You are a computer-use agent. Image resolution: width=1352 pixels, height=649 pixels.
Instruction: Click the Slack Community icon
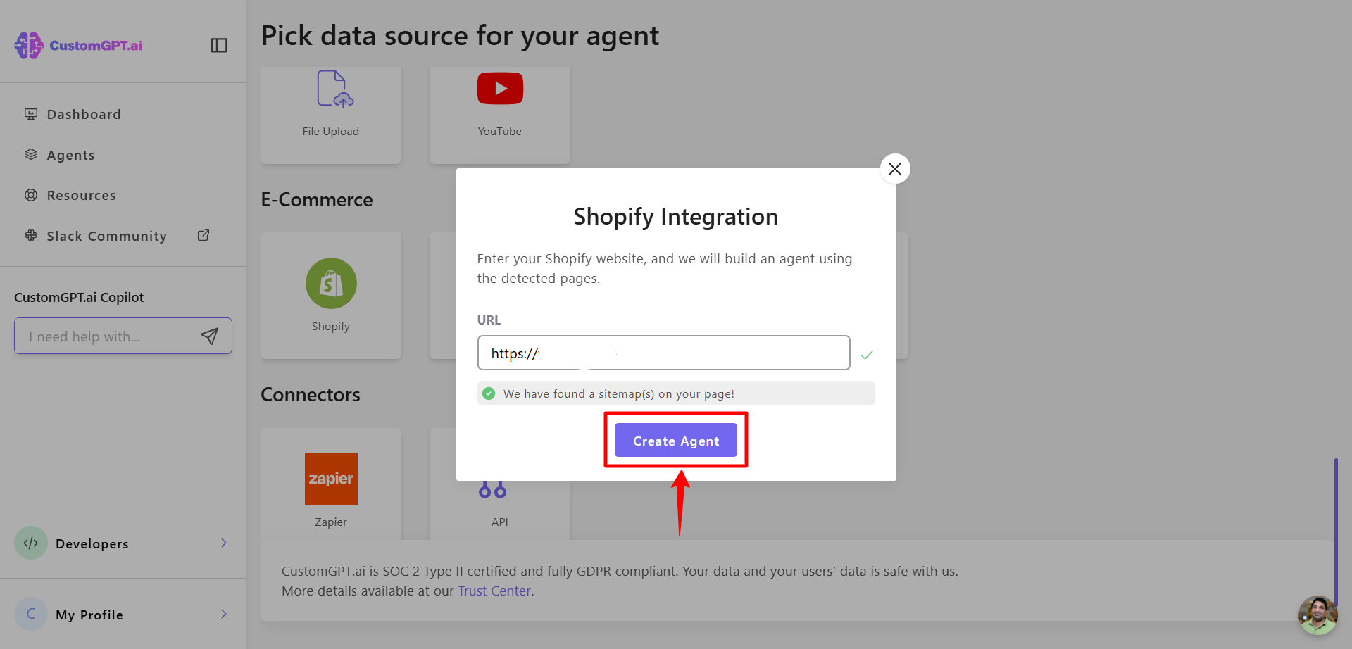pos(31,235)
